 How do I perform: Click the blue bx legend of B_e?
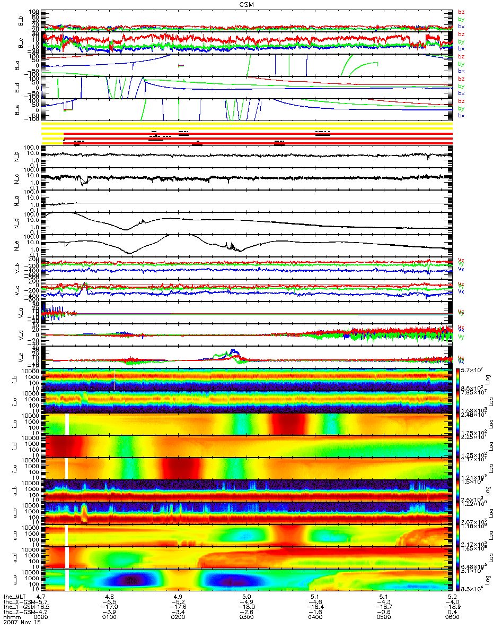(461, 115)
